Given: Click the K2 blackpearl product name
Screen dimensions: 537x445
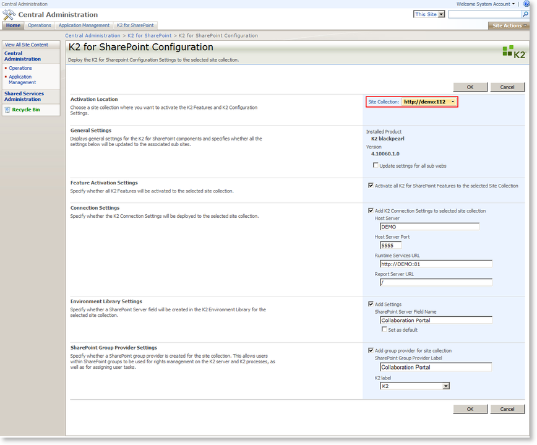Looking at the screenshot, I should click(x=388, y=139).
